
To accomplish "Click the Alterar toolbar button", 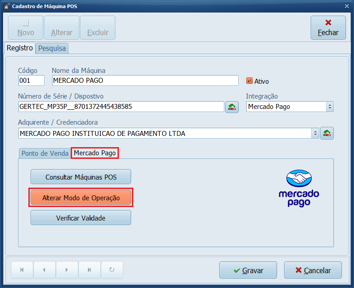I will coord(62,28).
